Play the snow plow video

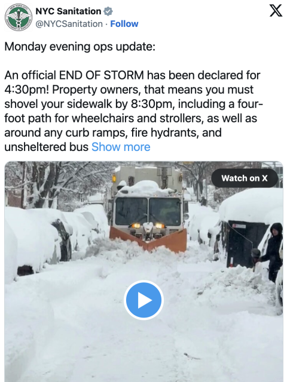[x=143, y=300]
